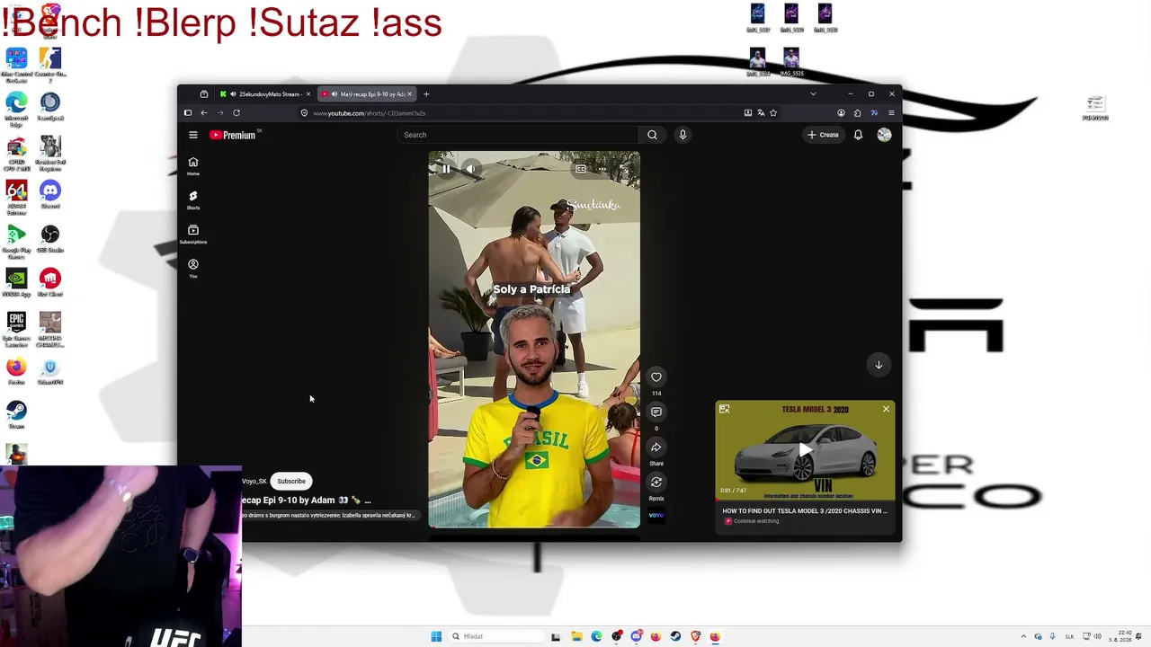Screen dimensions: 1151x647
Task: Mute the Short volume
Action: click(x=470, y=169)
